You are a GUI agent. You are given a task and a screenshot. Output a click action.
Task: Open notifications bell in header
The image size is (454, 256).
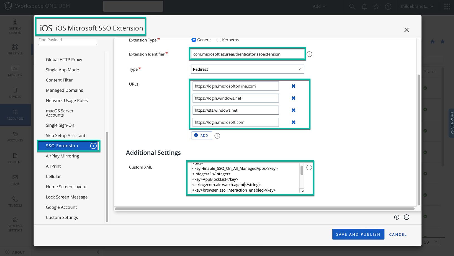click(x=364, y=6)
